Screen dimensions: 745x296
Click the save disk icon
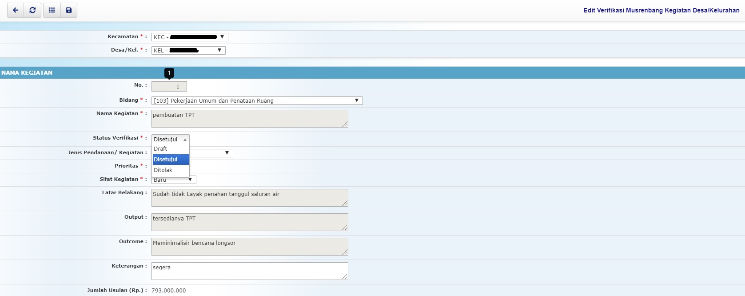[x=69, y=10]
